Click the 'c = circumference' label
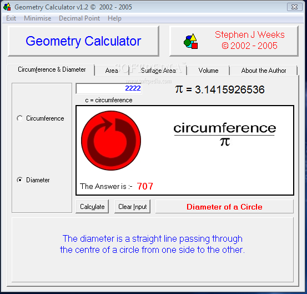Image resolution: width=307 pixels, height=294 pixels. [x=109, y=100]
